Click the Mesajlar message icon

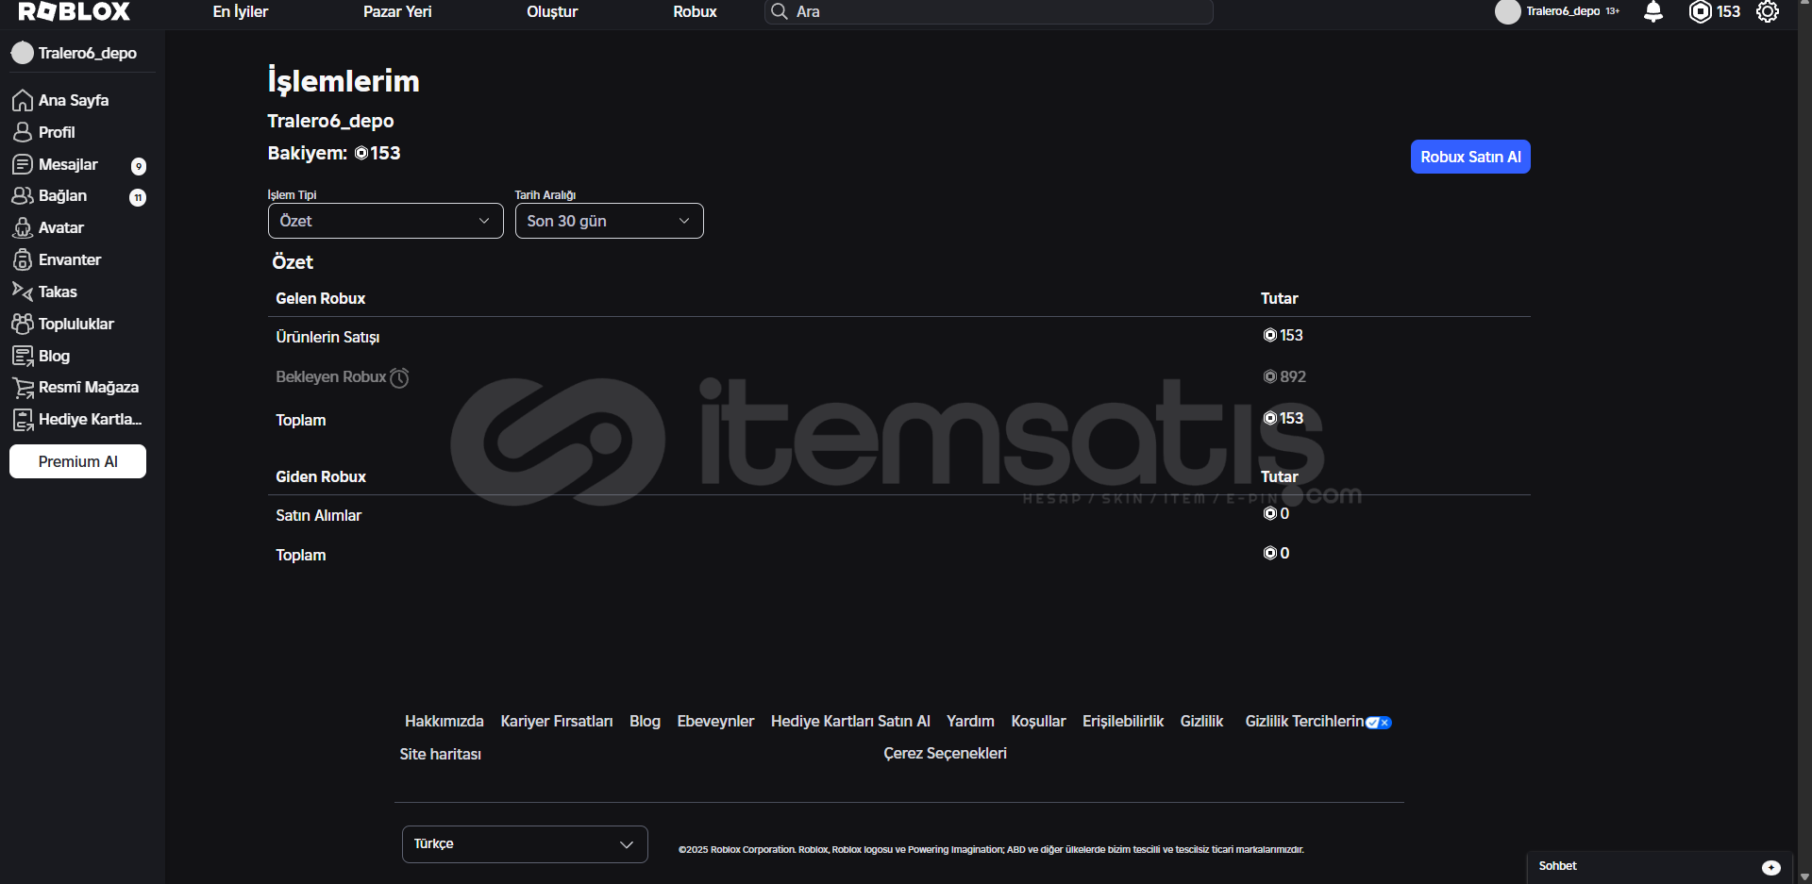click(x=23, y=164)
